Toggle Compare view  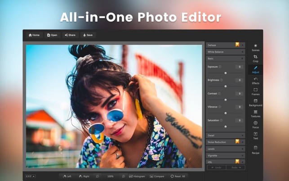(x=157, y=176)
